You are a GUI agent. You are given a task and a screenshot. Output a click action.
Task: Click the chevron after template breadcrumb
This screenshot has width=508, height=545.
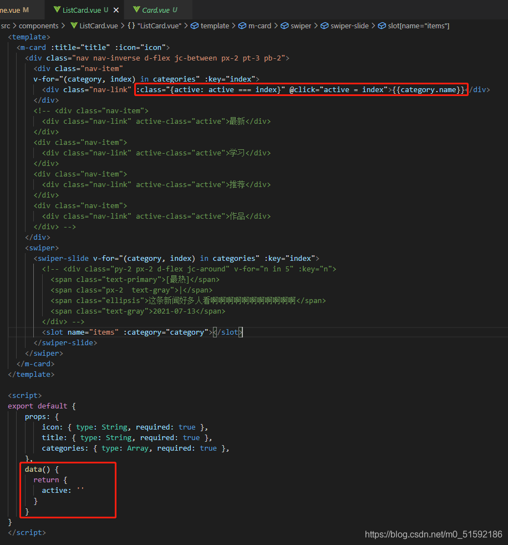233,26
